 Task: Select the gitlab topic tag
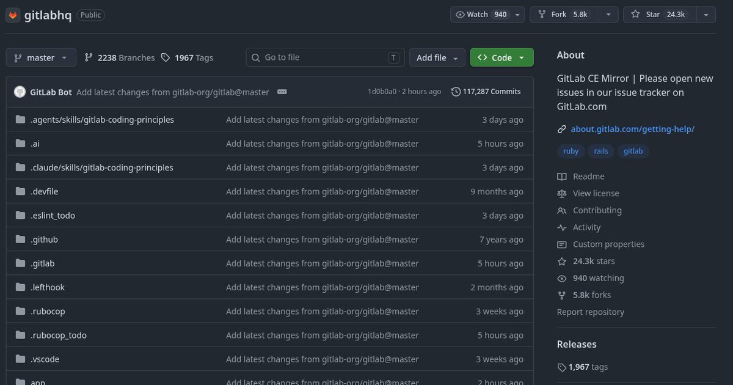pos(633,151)
